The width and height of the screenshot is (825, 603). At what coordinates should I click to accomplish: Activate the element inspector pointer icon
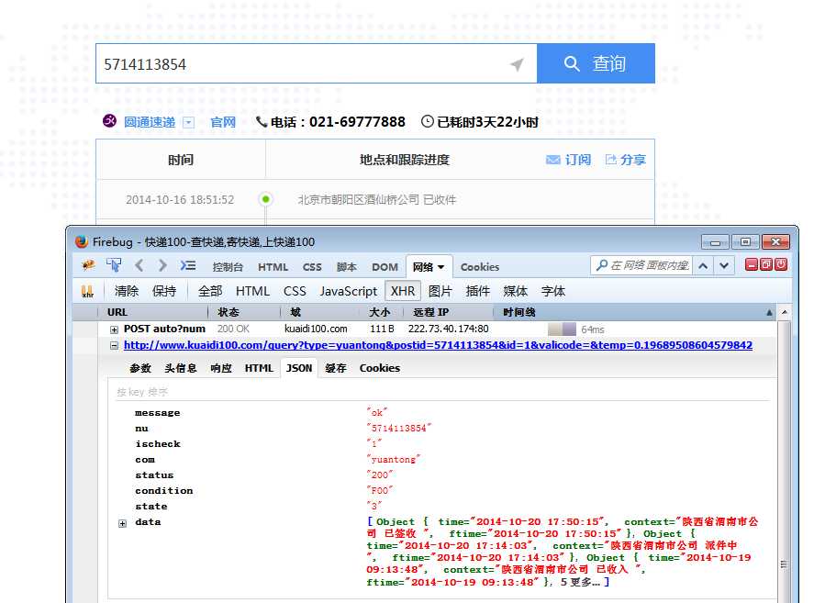(114, 265)
